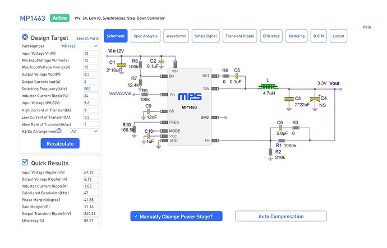Click the Output Transient Ripple value 240.26

coord(91,213)
